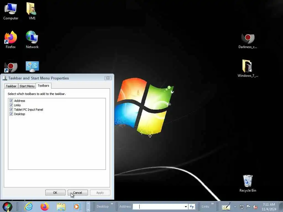Click the muted volume tray icon
The image size is (283, 212).
click(255, 207)
